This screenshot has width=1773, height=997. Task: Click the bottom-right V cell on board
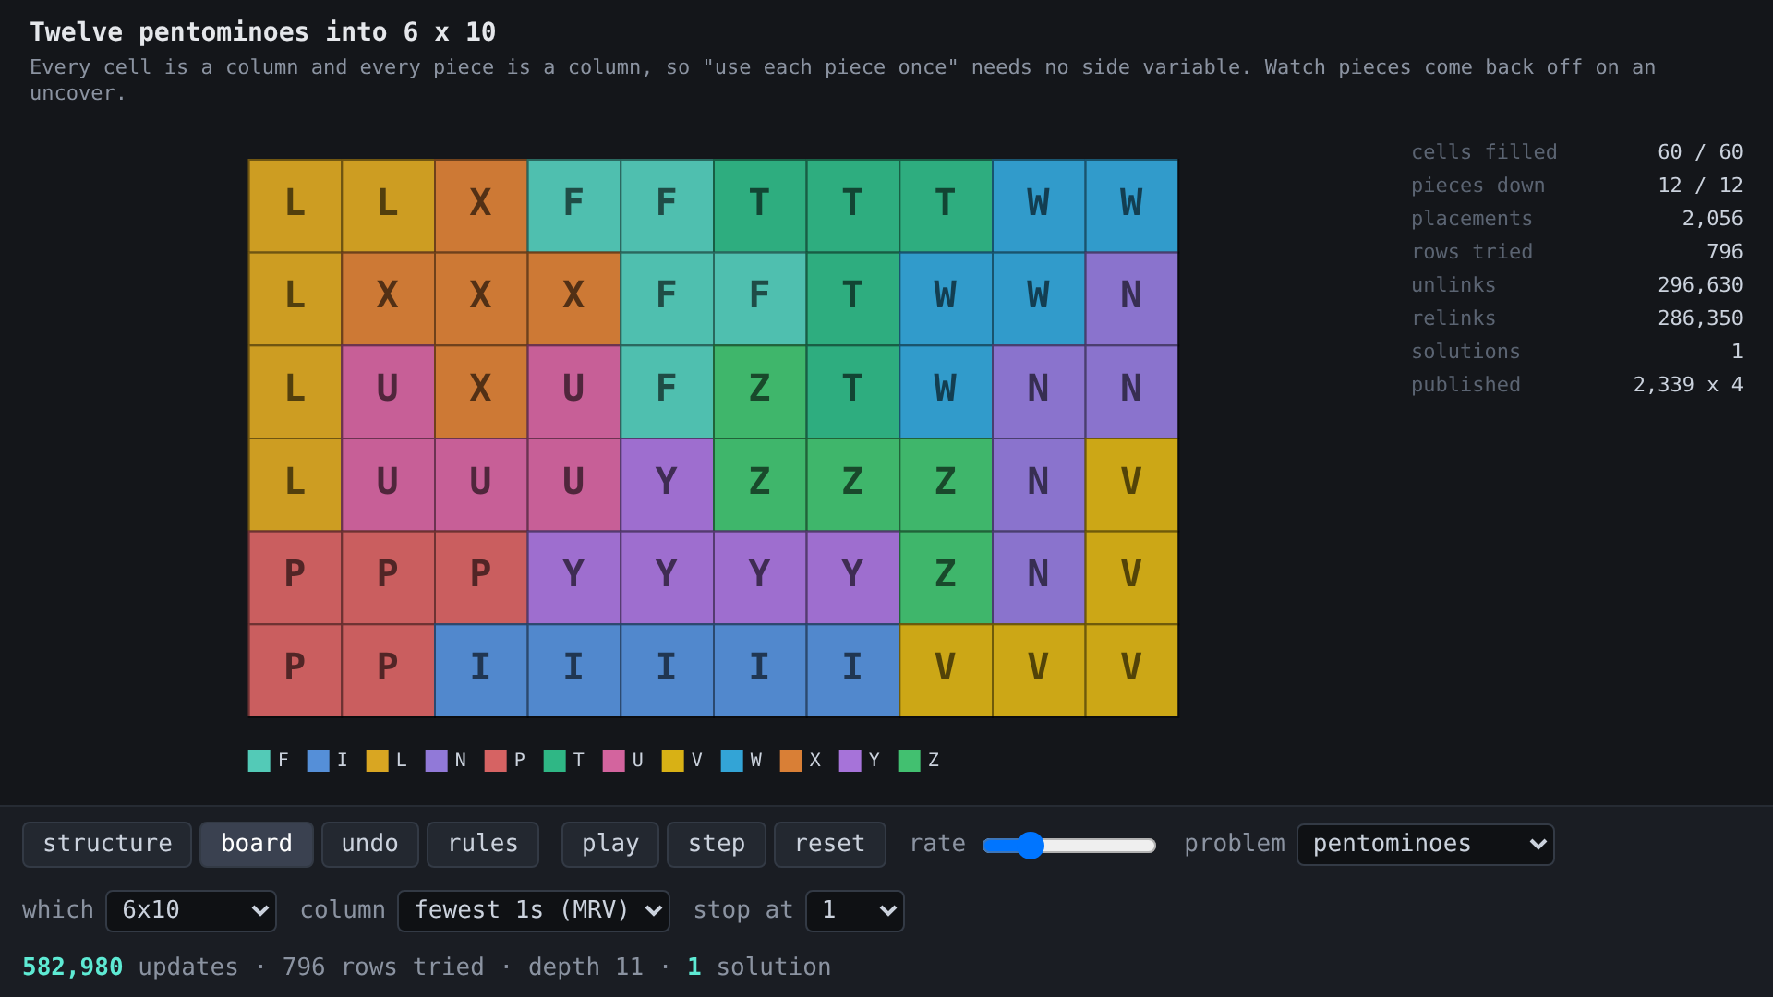(1131, 670)
